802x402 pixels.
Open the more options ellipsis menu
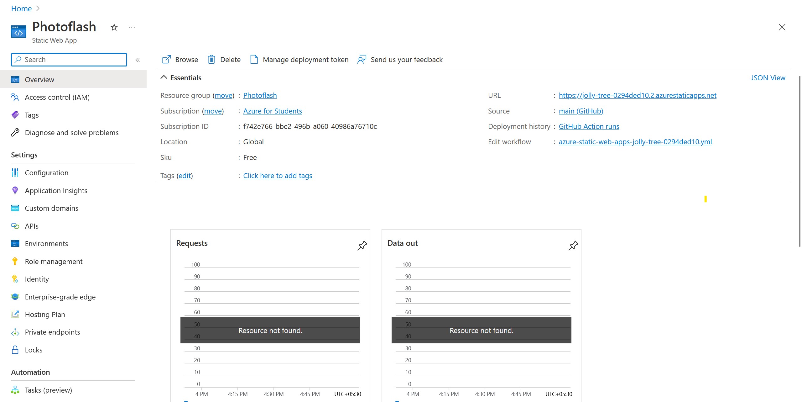[x=132, y=27]
